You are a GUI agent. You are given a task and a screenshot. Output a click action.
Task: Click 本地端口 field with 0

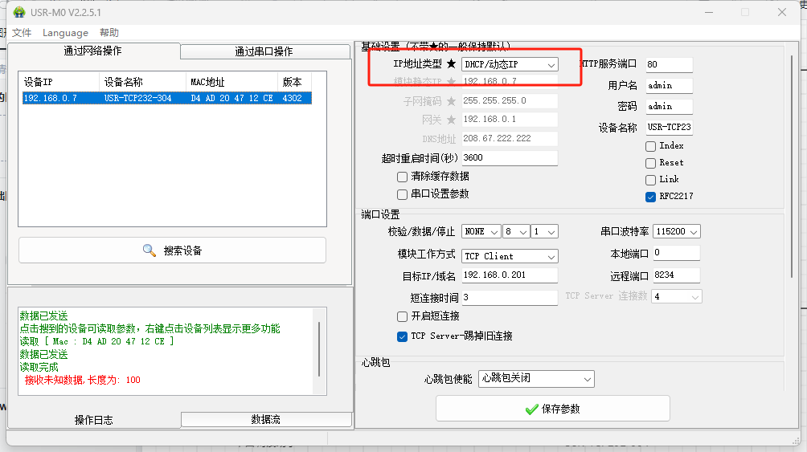[x=676, y=253]
